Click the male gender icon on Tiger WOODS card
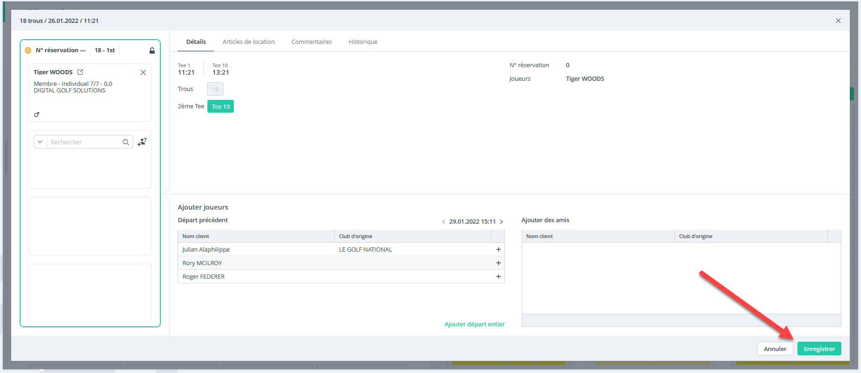This screenshot has height=373, width=861. point(36,114)
